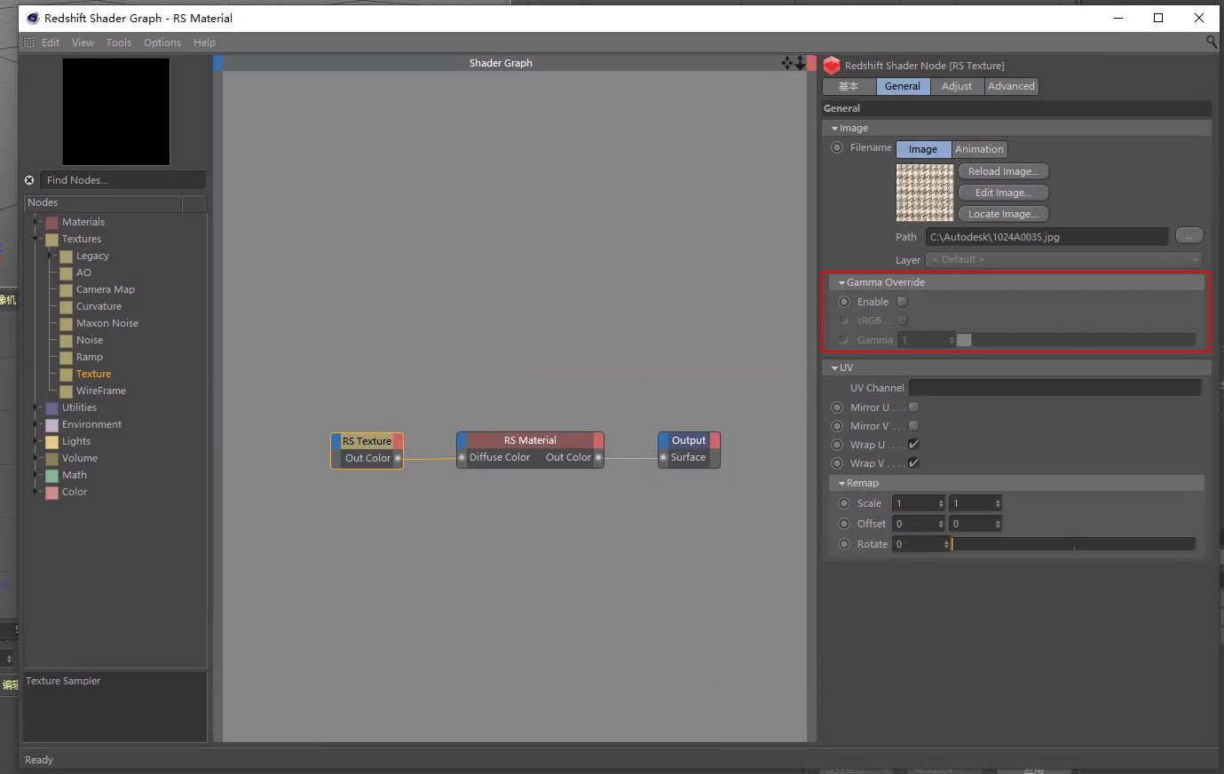Screen dimensions: 1224x774
Task: Switch to the Advanced tab
Action: (x=1011, y=86)
